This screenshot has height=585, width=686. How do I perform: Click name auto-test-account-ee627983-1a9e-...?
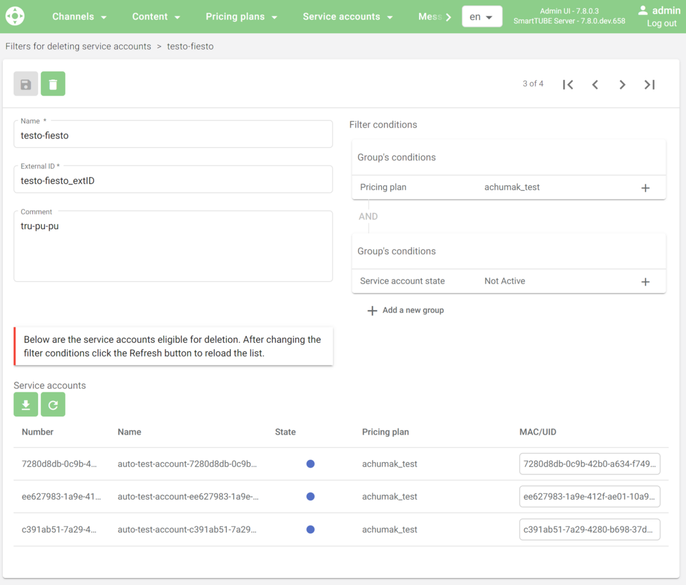[x=188, y=496]
